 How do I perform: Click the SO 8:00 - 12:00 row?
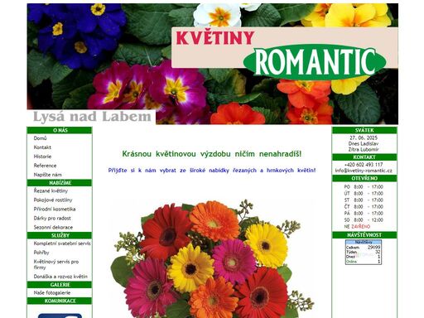364,220
